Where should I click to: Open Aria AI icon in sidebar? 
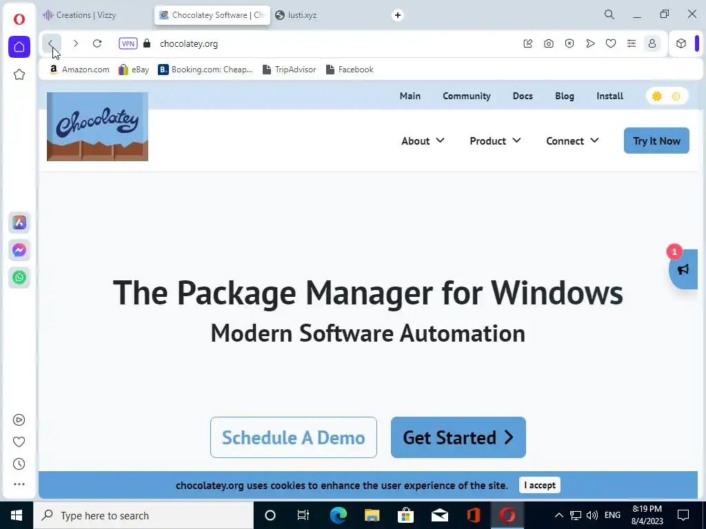click(19, 222)
